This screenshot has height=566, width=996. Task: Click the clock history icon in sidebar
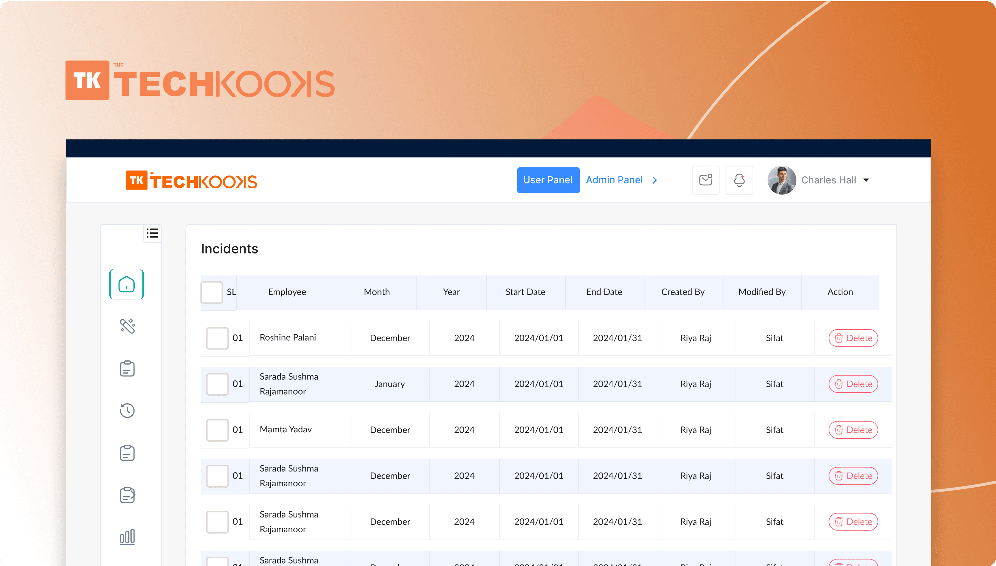point(127,410)
